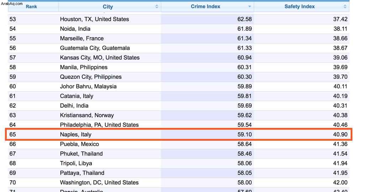Click safety index value 39.70
The width and height of the screenshot is (367, 192).
click(340, 77)
